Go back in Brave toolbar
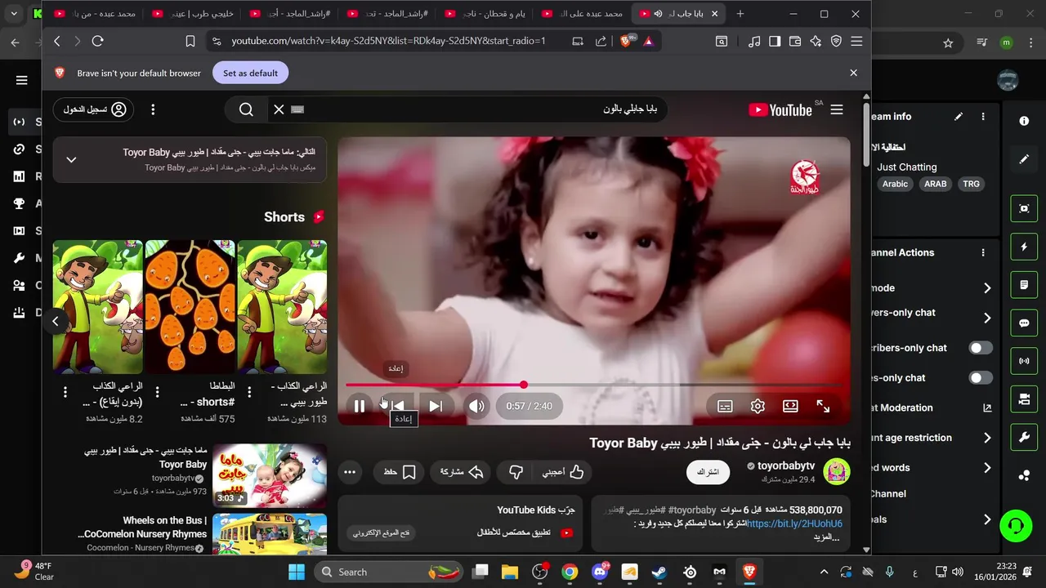The image size is (1046, 588). tap(57, 41)
